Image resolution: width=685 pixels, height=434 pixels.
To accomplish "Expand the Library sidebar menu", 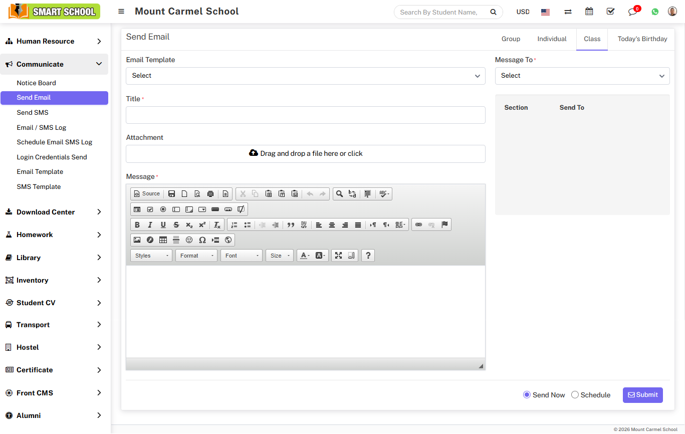I will point(54,258).
